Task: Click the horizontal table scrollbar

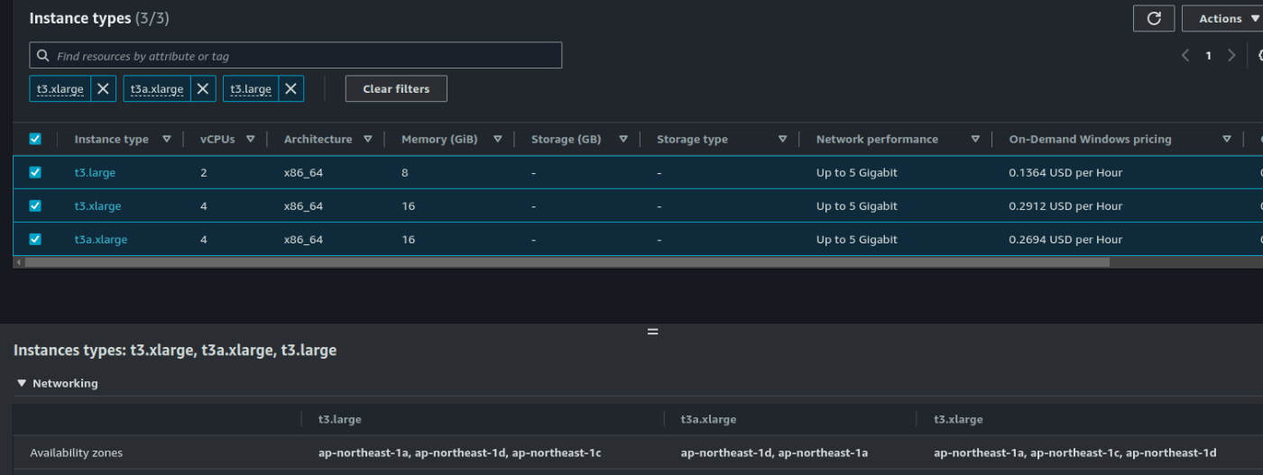Action: (x=567, y=262)
